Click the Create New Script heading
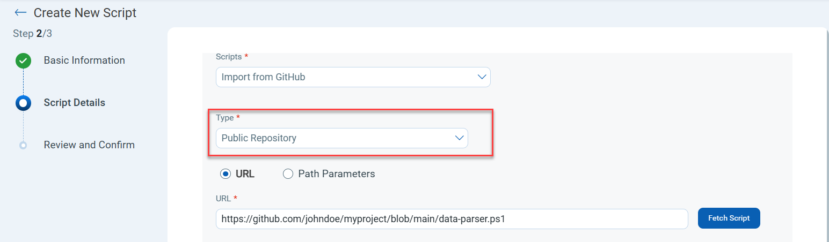 (85, 12)
